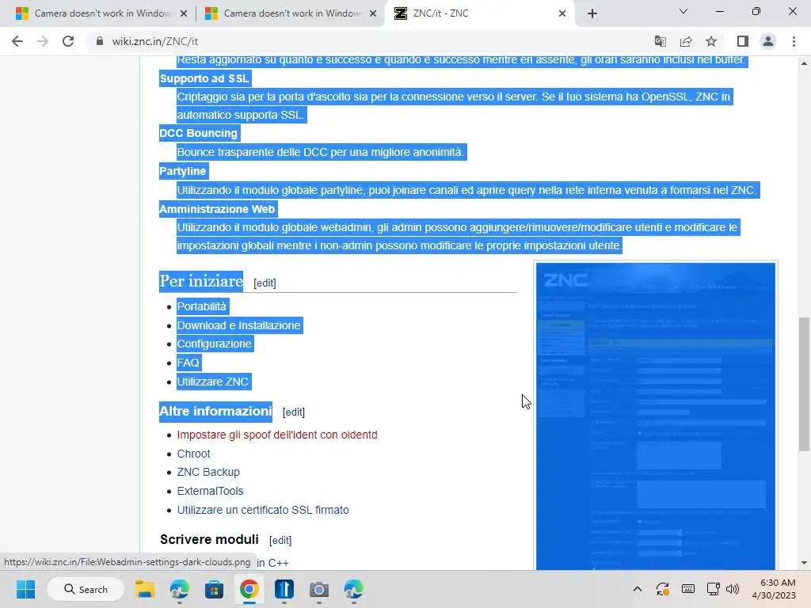The height and width of the screenshot is (608, 811).
Task: Open the ExternalTools link
Action: (x=210, y=491)
